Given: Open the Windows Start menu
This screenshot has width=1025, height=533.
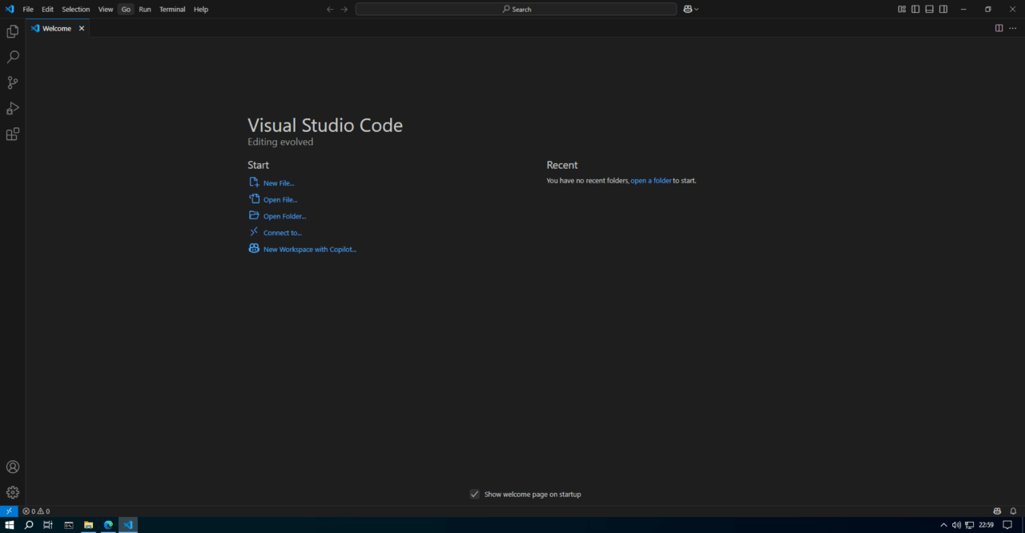Looking at the screenshot, I should (x=10, y=525).
